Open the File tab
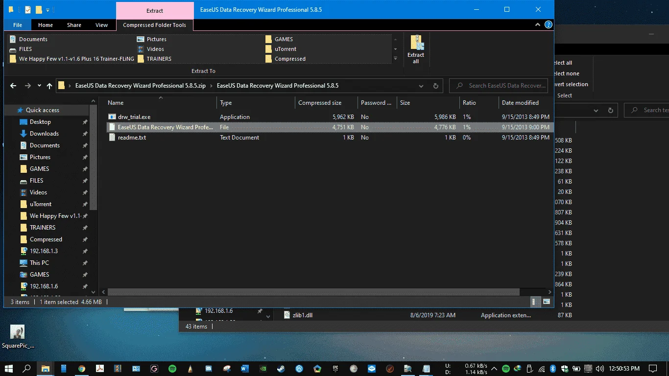 click(x=18, y=25)
